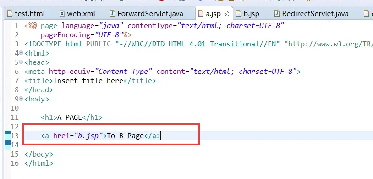The width and height of the screenshot is (373, 179).
Task: Click the "A PAGE" heading text
Action: point(70,117)
